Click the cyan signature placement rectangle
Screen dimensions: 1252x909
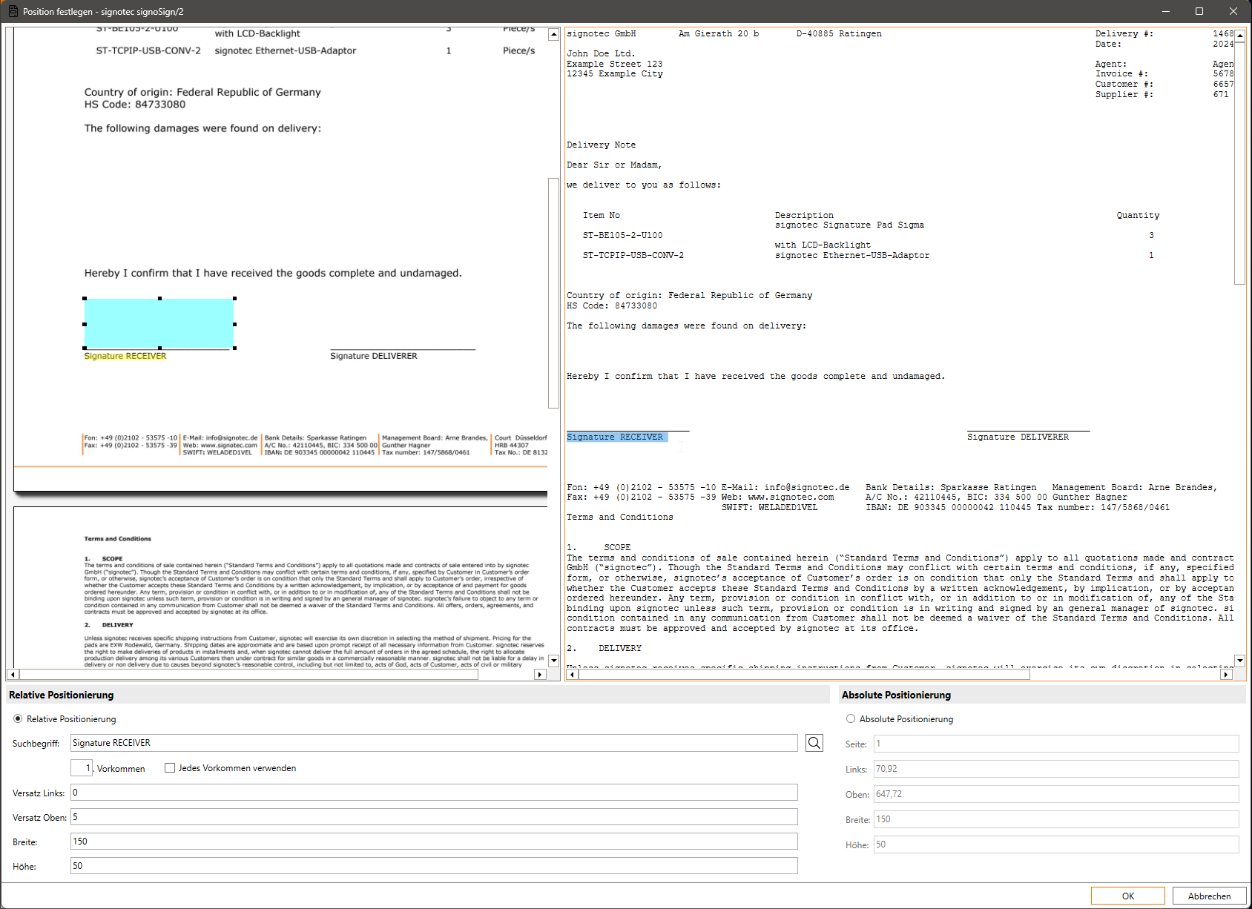pos(159,323)
